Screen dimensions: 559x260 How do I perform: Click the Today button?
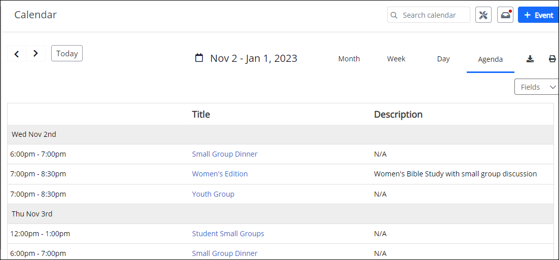[x=67, y=54]
